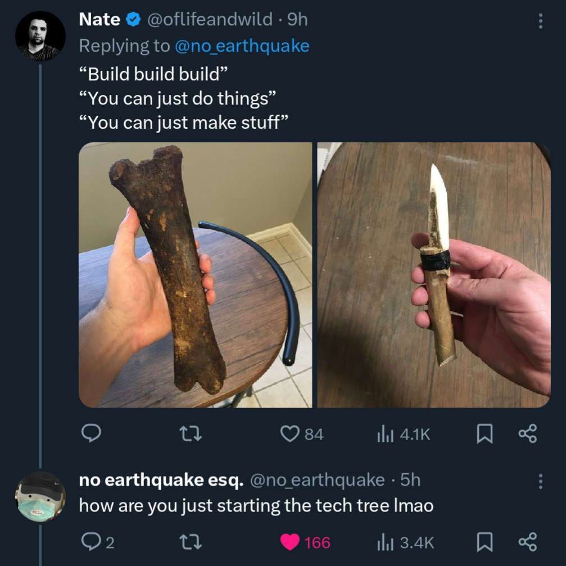Reply to no earthquake esq. tweet
566x566 pixels.
pyautogui.click(x=97, y=542)
